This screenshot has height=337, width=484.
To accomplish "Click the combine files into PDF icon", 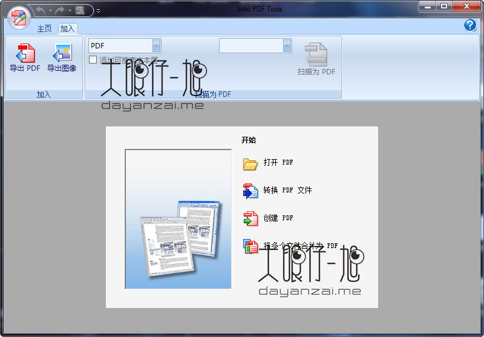I will [x=250, y=246].
